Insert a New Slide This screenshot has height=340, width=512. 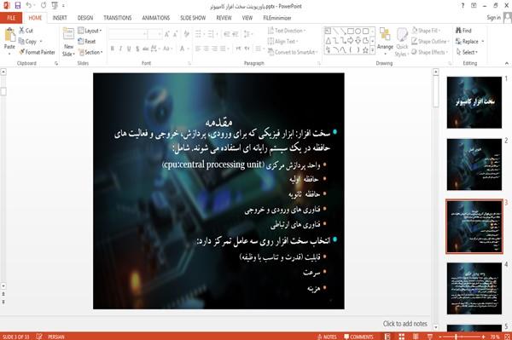(x=68, y=43)
